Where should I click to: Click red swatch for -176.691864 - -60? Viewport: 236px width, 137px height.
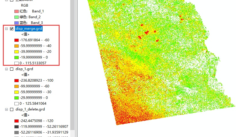pyautogui.click(x=17, y=40)
